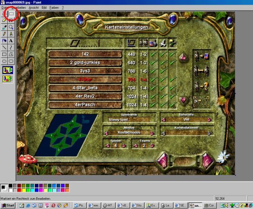This screenshot has width=253, height=209.
Task: Enable transparent selection mode option
Action: click(x=7, y=79)
